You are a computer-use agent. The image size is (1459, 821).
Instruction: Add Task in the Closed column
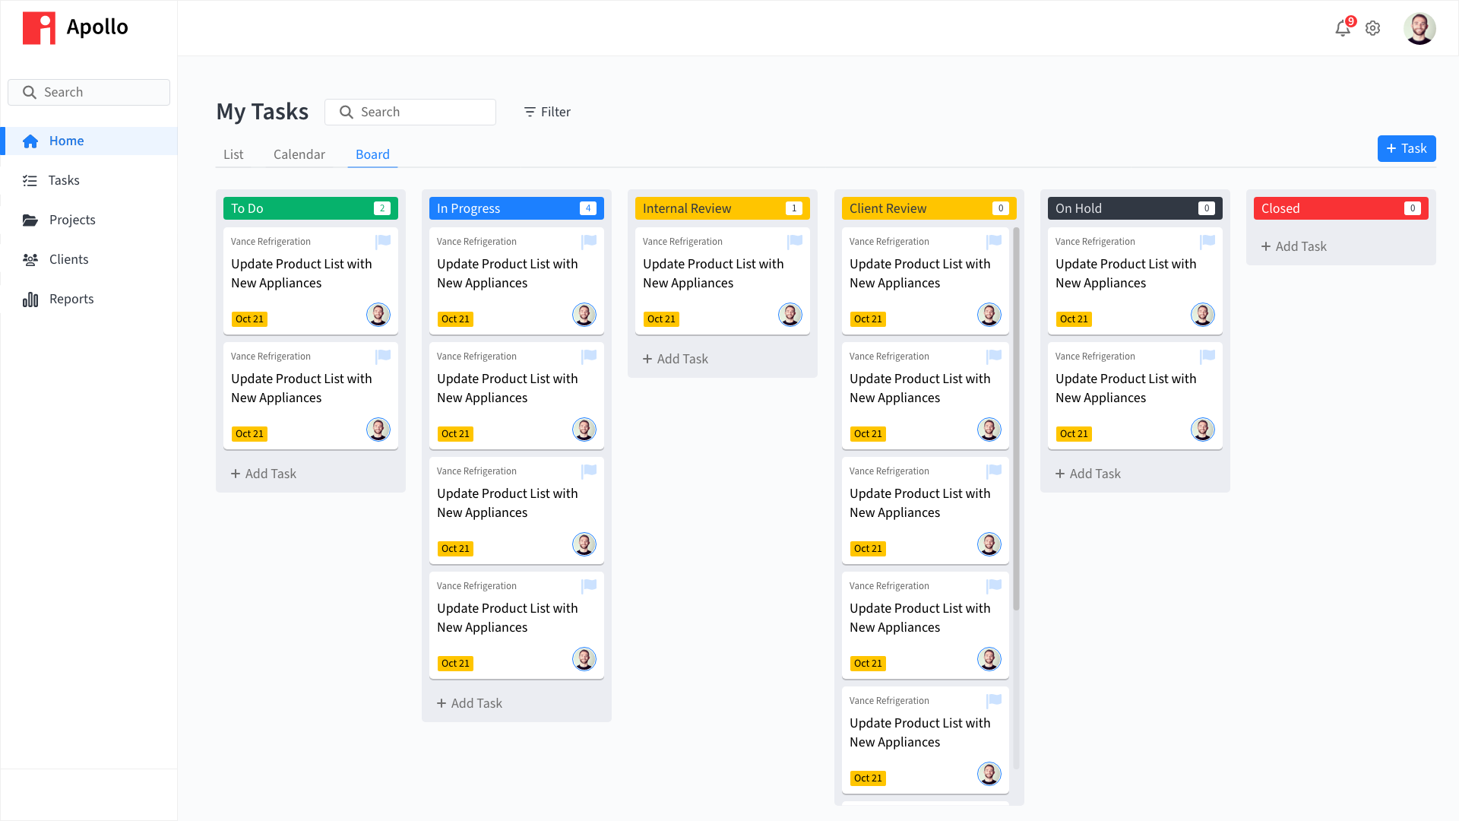coord(1293,246)
